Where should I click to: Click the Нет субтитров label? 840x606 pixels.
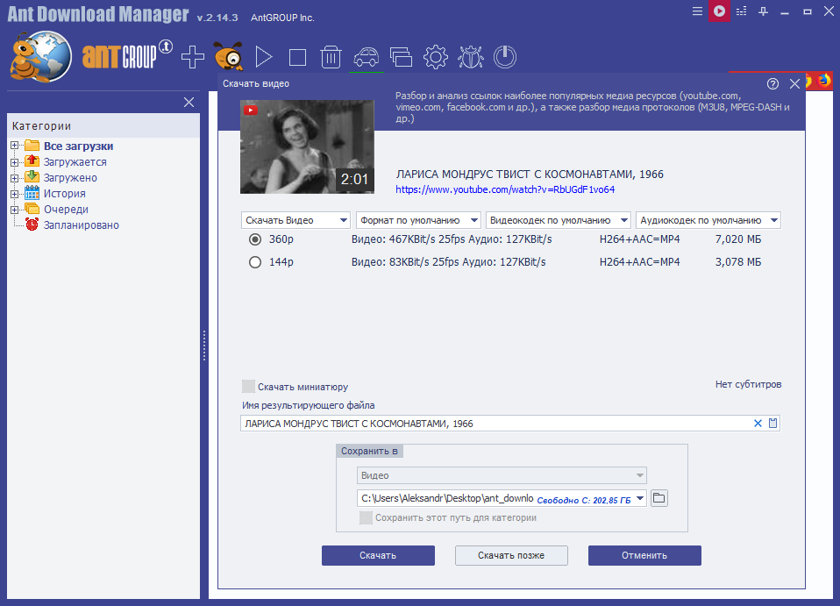[749, 384]
